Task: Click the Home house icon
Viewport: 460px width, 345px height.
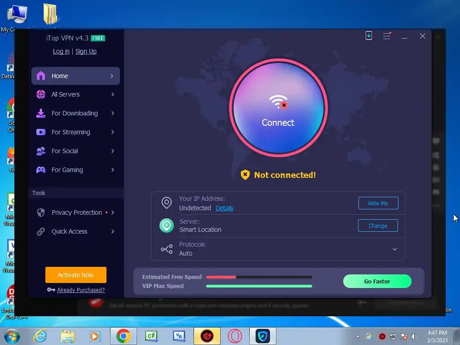Action: (x=41, y=75)
